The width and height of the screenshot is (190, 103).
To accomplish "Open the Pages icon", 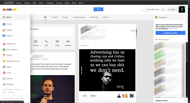I will (4, 67).
